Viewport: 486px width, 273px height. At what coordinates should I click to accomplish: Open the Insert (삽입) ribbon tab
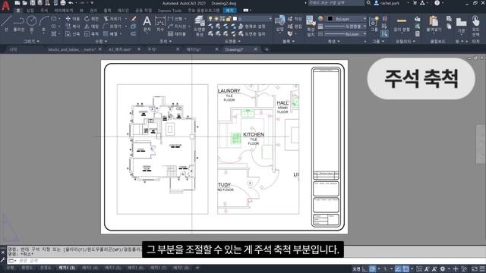click(x=30, y=11)
